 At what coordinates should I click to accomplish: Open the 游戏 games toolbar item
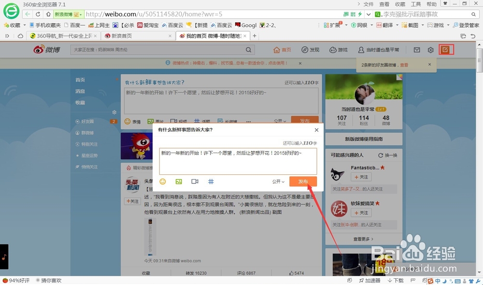[x=436, y=25]
